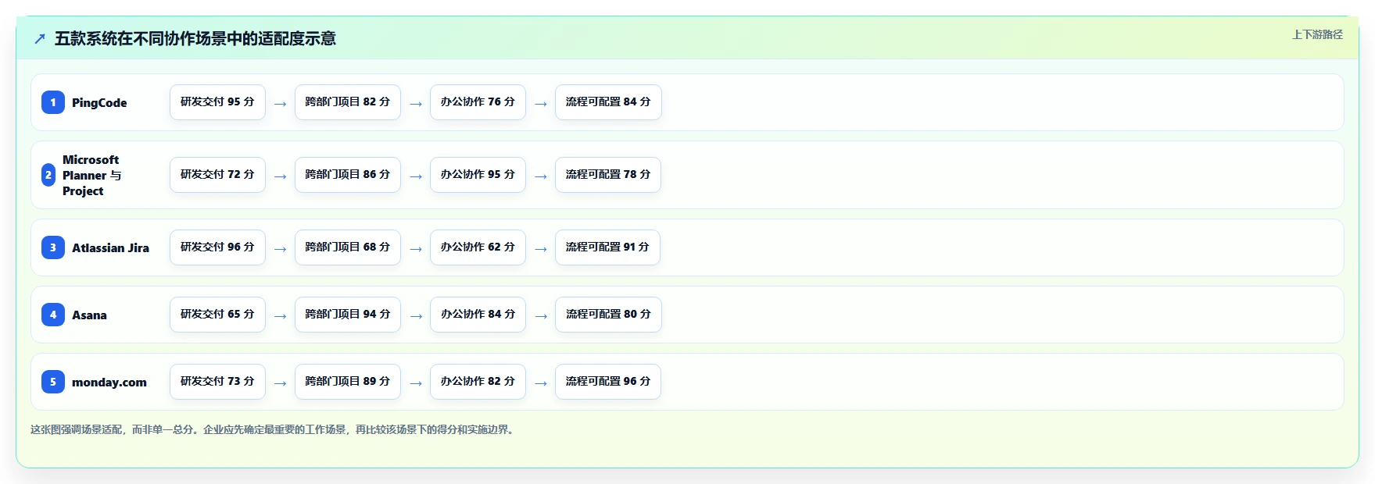Click arrow after monday.com 跨部门项目 89 分
The width and height of the screenshot is (1375, 484).
click(x=416, y=383)
